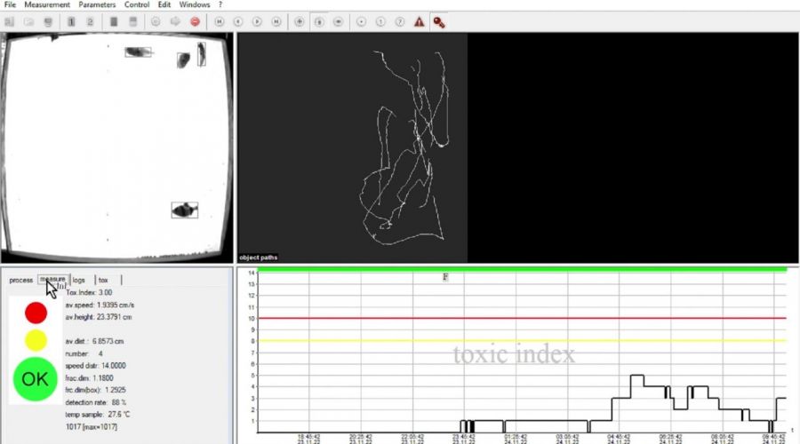Click the grey arrow toolbar icon
This screenshot has height=444, width=800.
pyautogui.click(x=175, y=22)
